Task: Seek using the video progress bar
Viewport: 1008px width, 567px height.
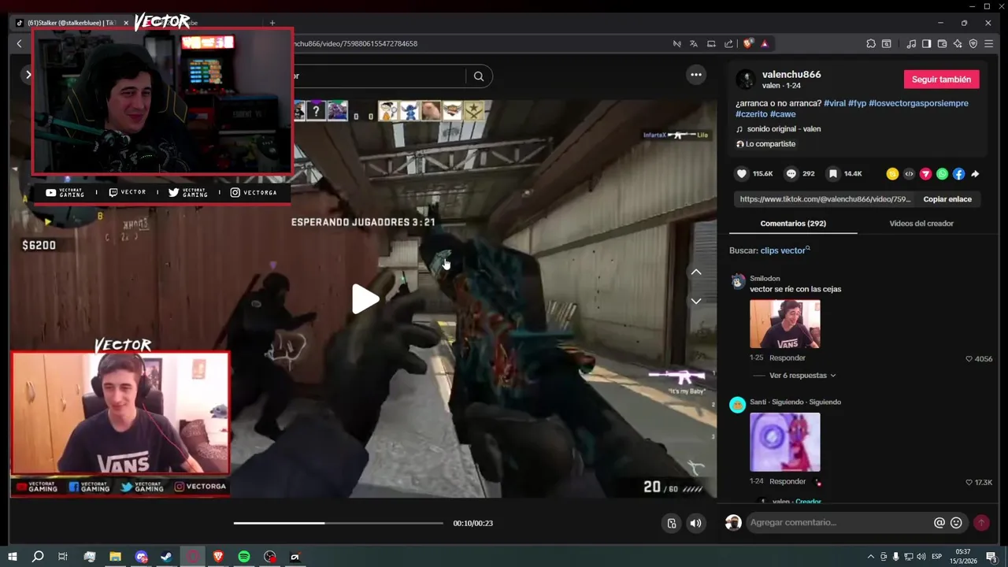Action: (x=339, y=523)
